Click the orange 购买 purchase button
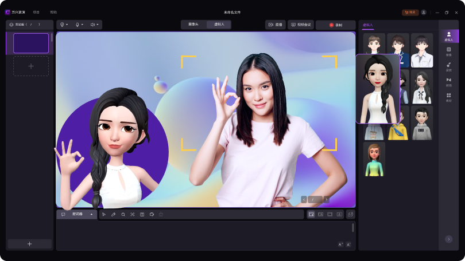This screenshot has width=465, height=261. click(x=410, y=13)
